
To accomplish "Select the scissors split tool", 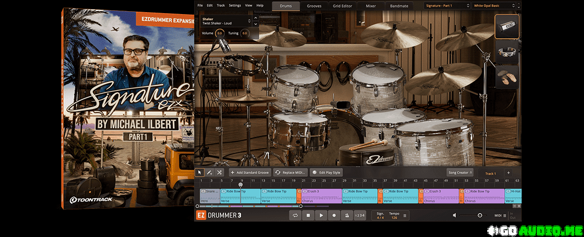I will 219,172.
